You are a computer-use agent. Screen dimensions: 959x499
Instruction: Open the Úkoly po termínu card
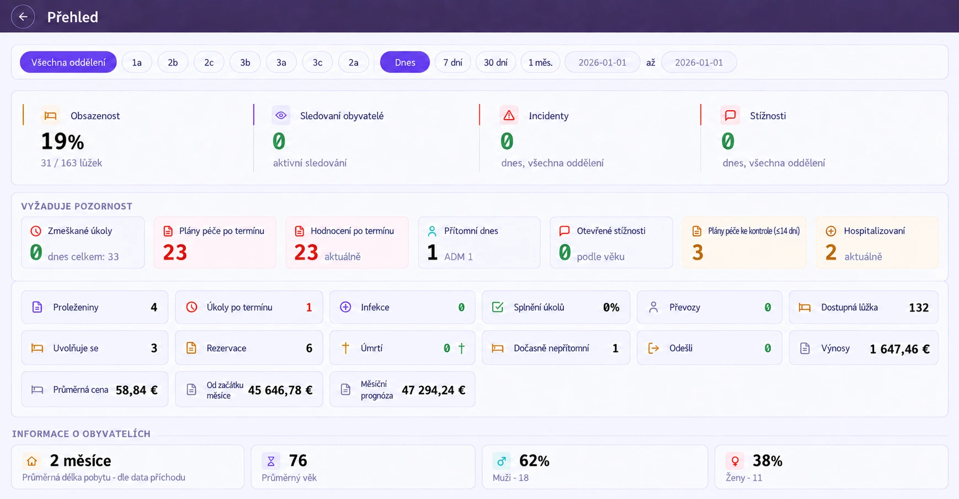(249, 307)
